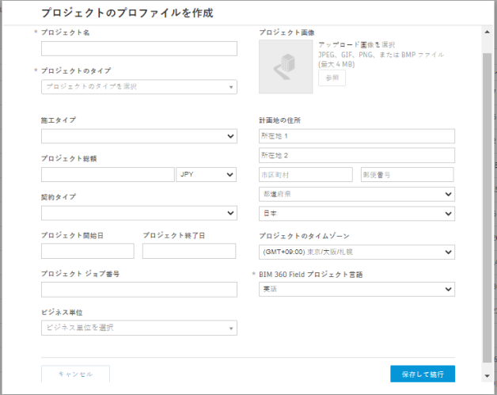Click the 保存して続行 button
The height and width of the screenshot is (395, 497).
coord(422,374)
